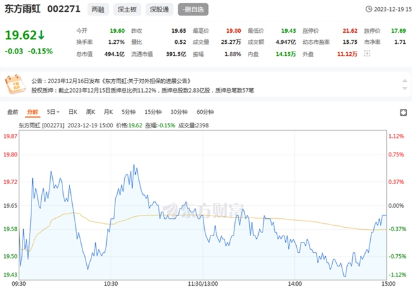Select the 30分钟 chart tab

179,112
